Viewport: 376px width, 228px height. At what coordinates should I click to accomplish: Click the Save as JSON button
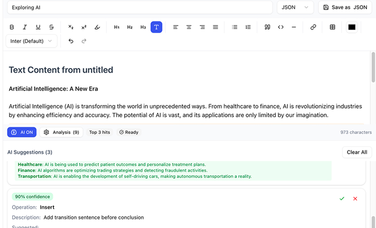point(345,8)
